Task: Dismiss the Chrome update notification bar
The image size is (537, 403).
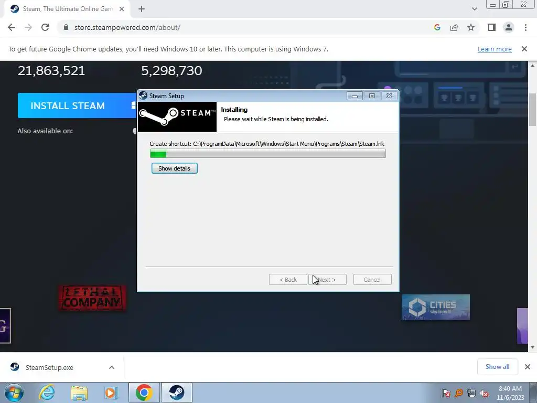Action: click(x=524, y=49)
